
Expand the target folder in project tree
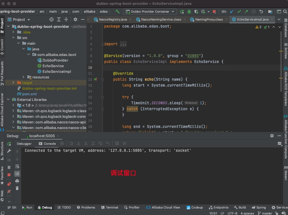13,83
